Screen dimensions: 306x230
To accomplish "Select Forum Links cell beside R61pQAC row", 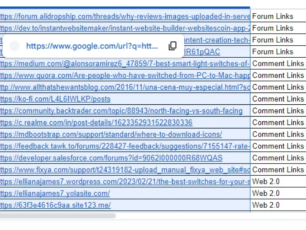I will (278, 52).
